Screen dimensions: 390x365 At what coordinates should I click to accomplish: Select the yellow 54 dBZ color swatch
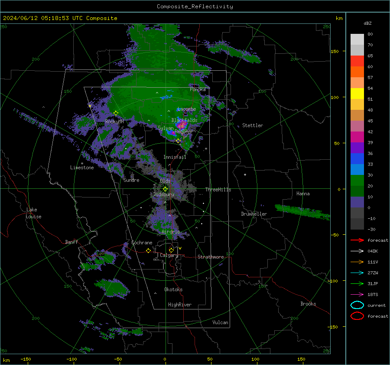point(357,93)
